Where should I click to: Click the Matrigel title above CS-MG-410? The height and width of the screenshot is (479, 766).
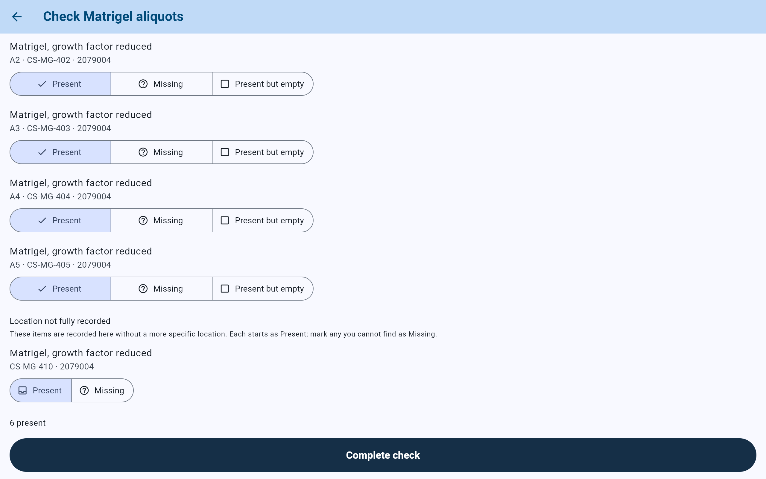tap(81, 353)
